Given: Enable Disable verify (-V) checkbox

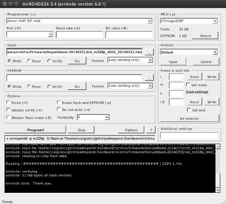Looking at the screenshot, I should (x=8, y=110).
